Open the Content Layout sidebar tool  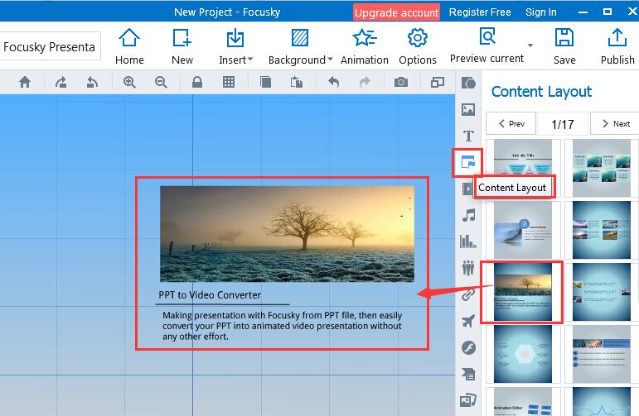click(467, 163)
